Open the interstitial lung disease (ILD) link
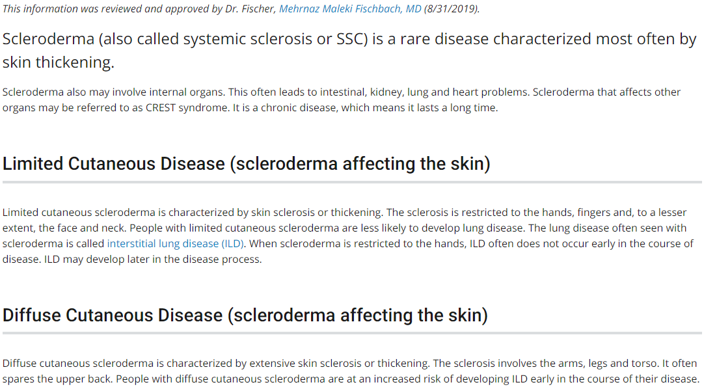The height and width of the screenshot is (389, 704). (176, 244)
